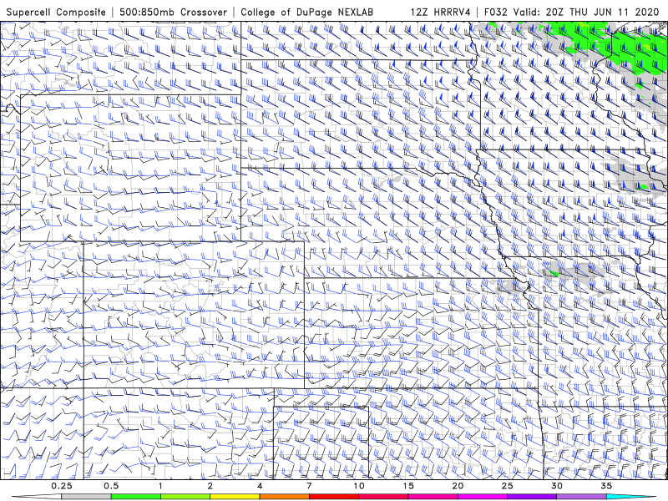The image size is (668, 501).
Task: Click the light purple segment between 30 and 35
Action: [581, 497]
